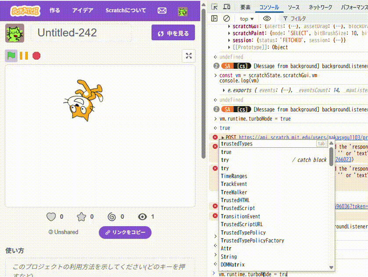
Task: Select TrustedTypePolicy autocomplete suggestion
Action: tap(274, 232)
